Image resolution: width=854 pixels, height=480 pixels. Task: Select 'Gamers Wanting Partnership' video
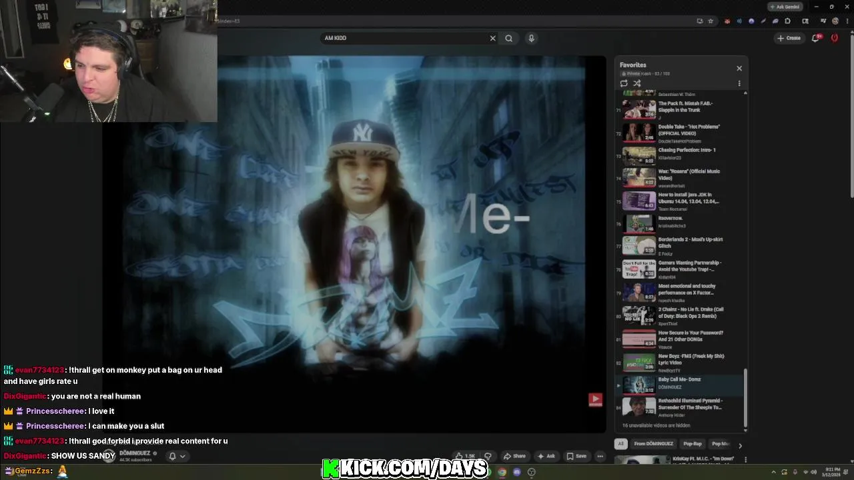click(x=681, y=269)
